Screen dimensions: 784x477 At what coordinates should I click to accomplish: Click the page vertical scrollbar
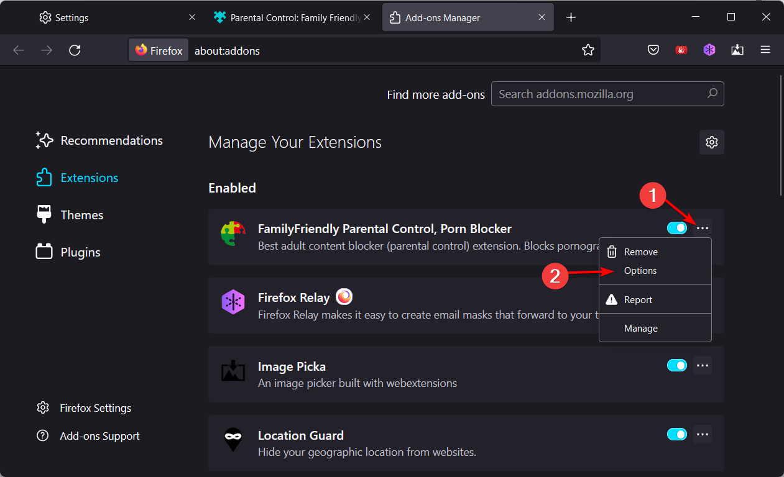pyautogui.click(x=780, y=135)
